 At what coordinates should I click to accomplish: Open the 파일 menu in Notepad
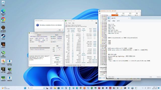tap(109, 21)
